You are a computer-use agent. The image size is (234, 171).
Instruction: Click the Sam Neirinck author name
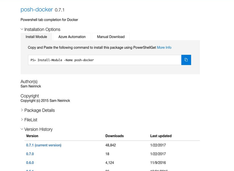click(31, 86)
